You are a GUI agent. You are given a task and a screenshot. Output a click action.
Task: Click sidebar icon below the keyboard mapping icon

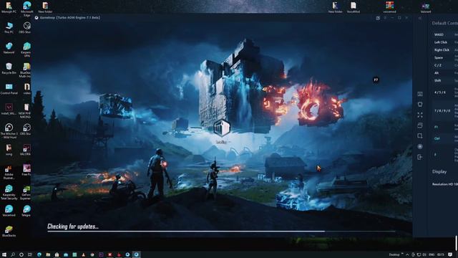[420, 105]
